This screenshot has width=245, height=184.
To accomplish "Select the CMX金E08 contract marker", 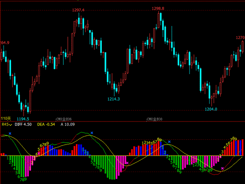I will [154, 119].
